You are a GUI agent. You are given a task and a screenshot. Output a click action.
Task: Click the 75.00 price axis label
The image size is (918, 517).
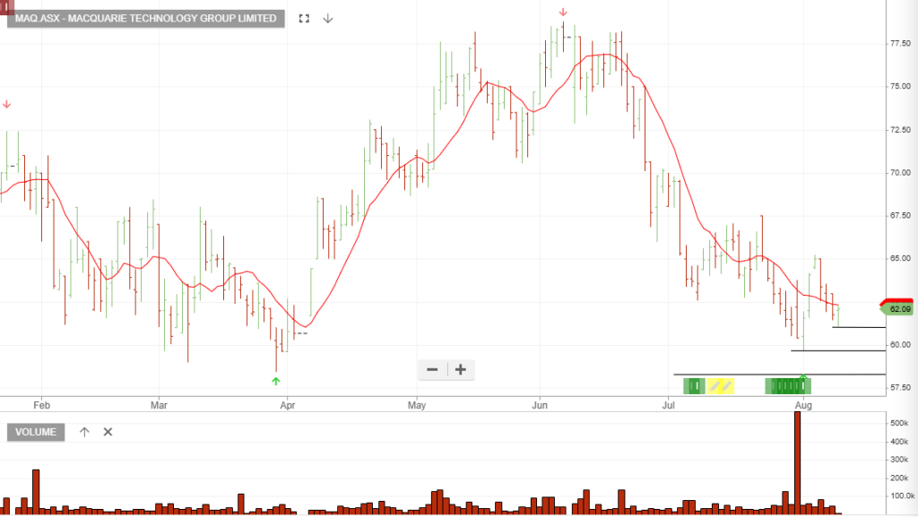[x=900, y=86]
